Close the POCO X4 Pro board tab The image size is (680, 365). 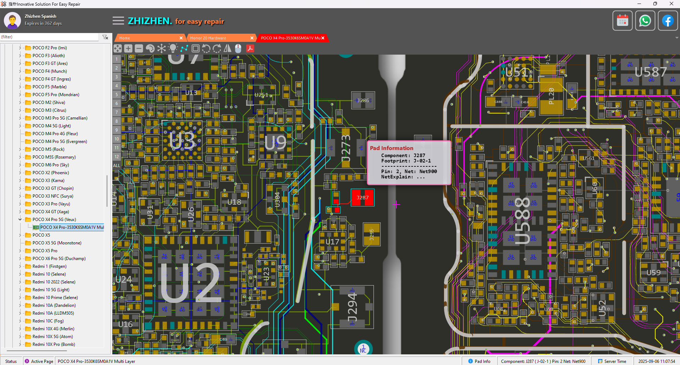(323, 38)
